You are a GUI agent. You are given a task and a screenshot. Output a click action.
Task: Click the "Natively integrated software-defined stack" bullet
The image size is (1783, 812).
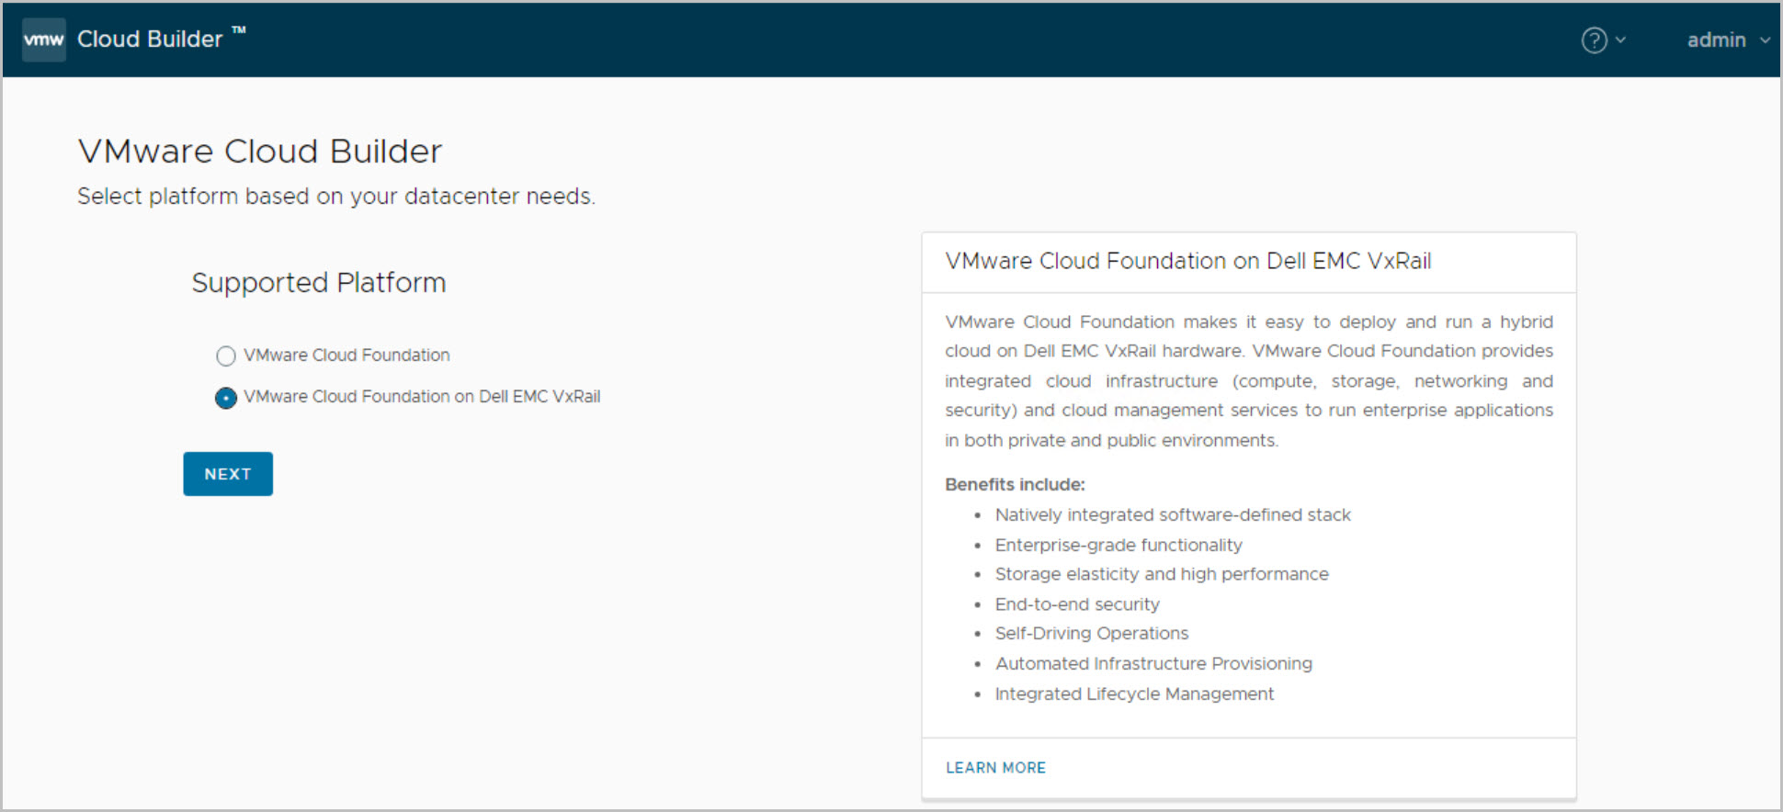click(x=1173, y=515)
